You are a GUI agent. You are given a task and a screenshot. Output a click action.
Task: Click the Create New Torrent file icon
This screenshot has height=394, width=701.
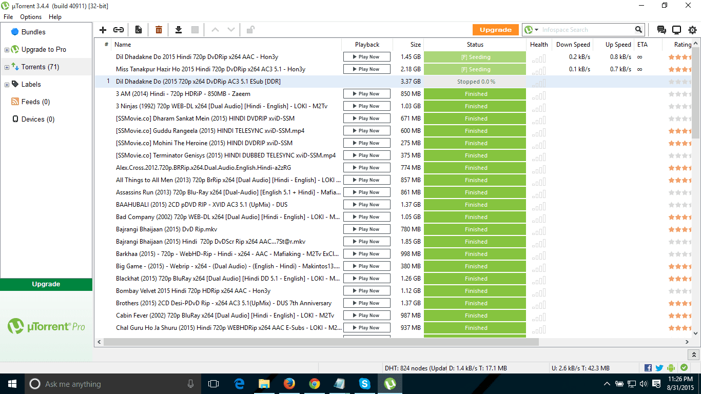138,30
